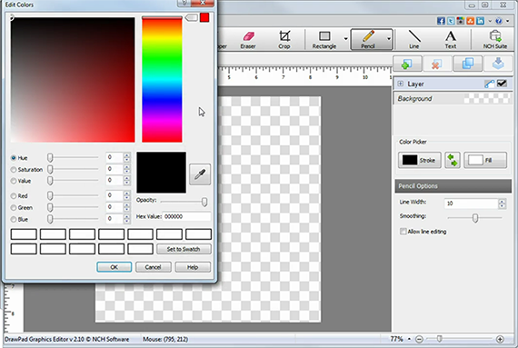Open the Stroke color button
This screenshot has width=518, height=348.
tap(420, 160)
